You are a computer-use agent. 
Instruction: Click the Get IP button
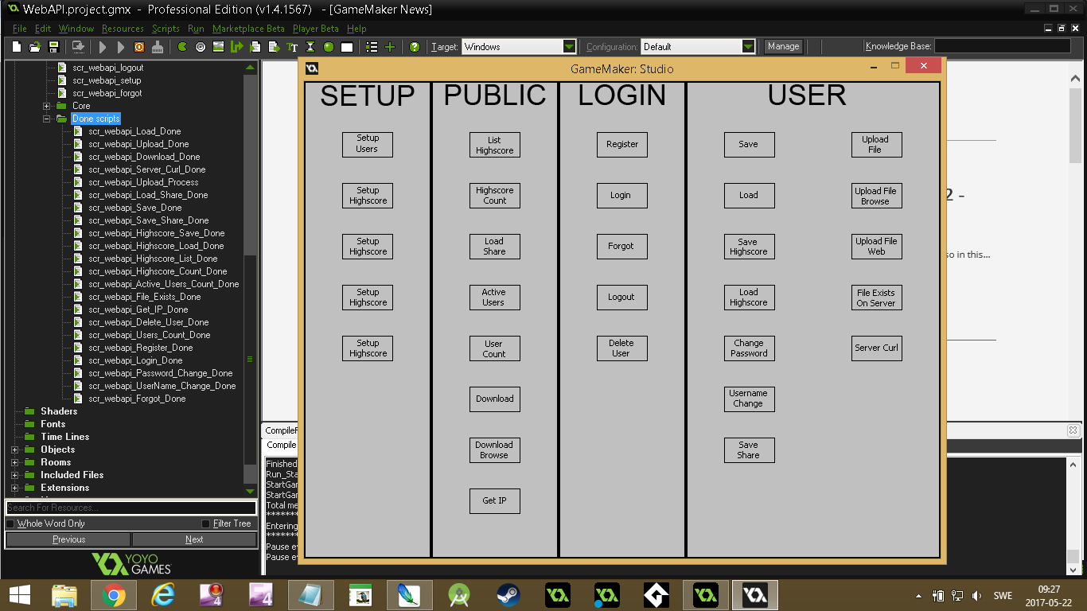(x=495, y=500)
